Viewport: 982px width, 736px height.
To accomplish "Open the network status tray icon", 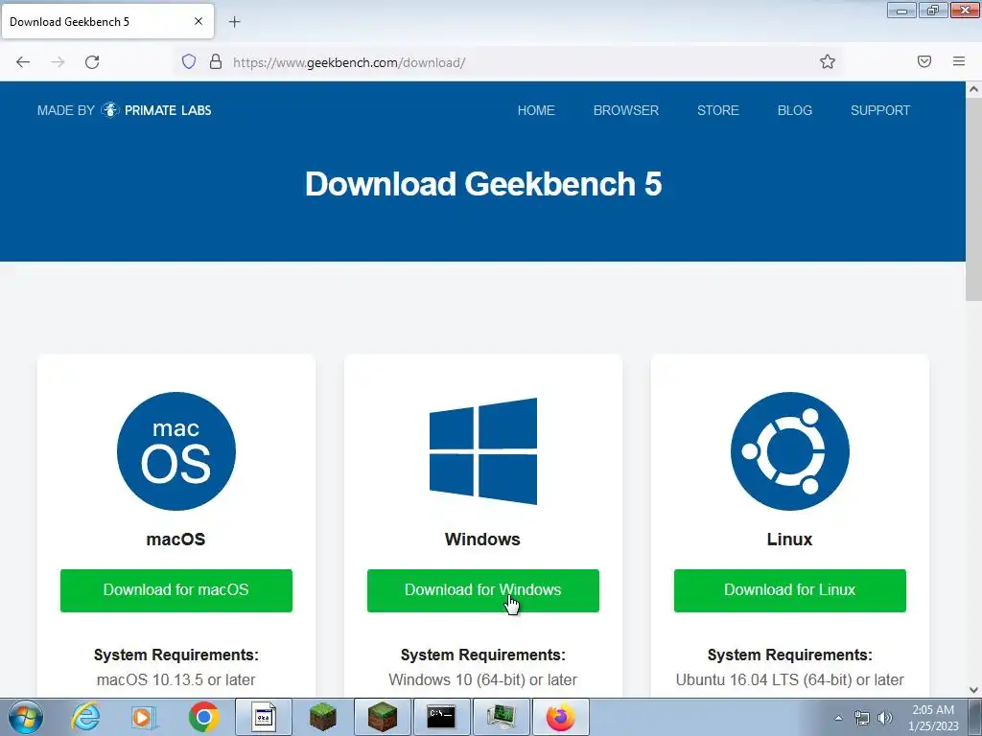I will pyautogui.click(x=862, y=718).
